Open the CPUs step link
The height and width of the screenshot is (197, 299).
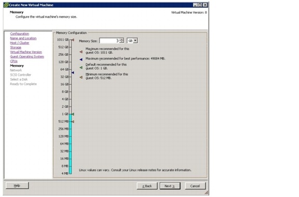[13, 61]
